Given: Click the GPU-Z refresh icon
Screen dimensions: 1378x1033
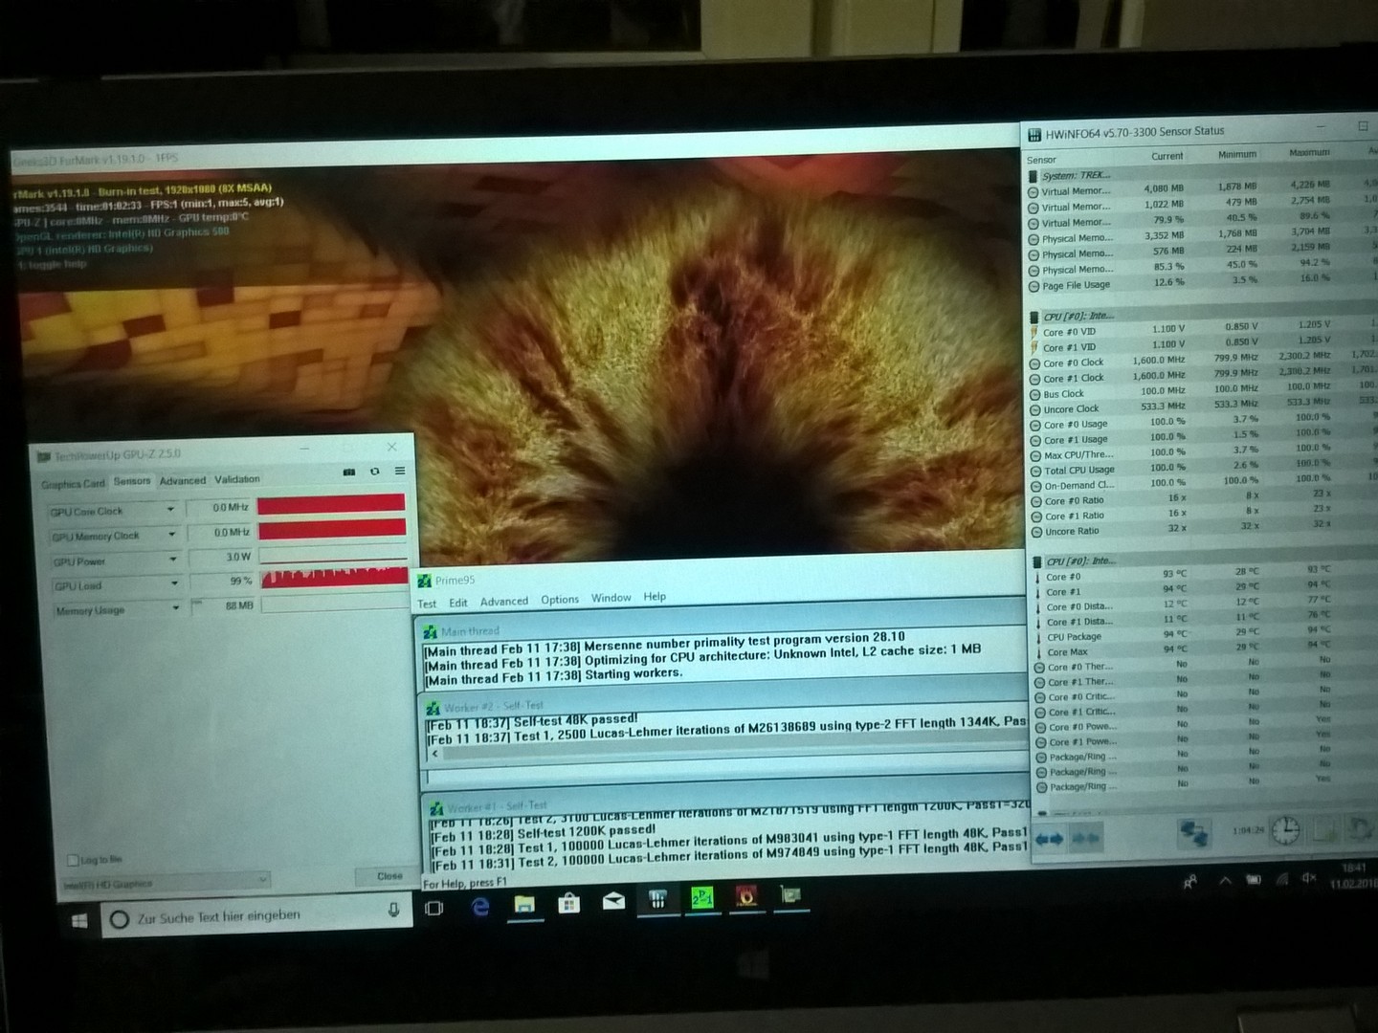Looking at the screenshot, I should click(x=375, y=472).
